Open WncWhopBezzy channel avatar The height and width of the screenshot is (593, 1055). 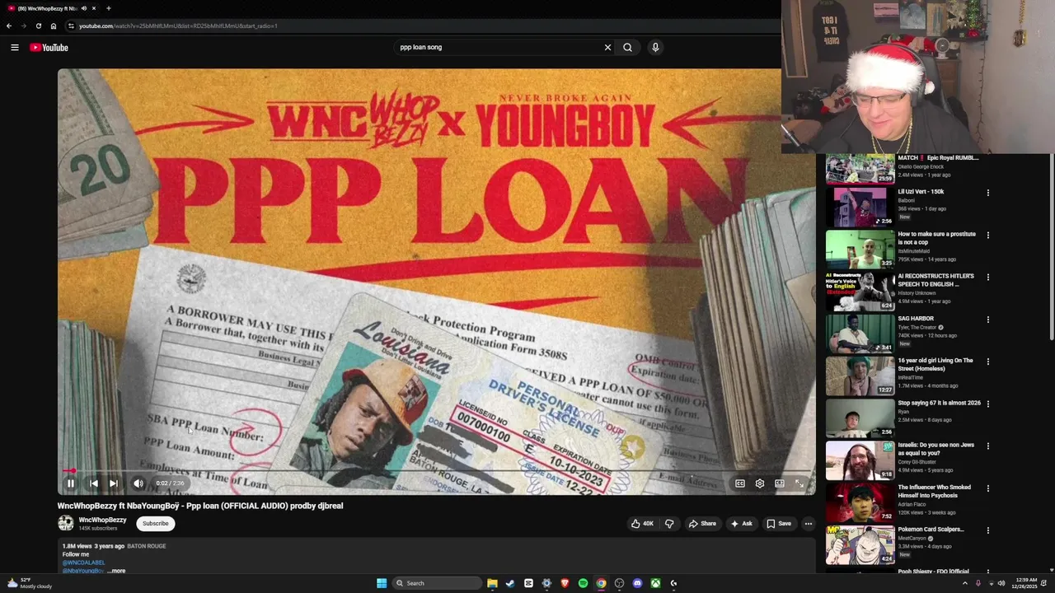65,523
